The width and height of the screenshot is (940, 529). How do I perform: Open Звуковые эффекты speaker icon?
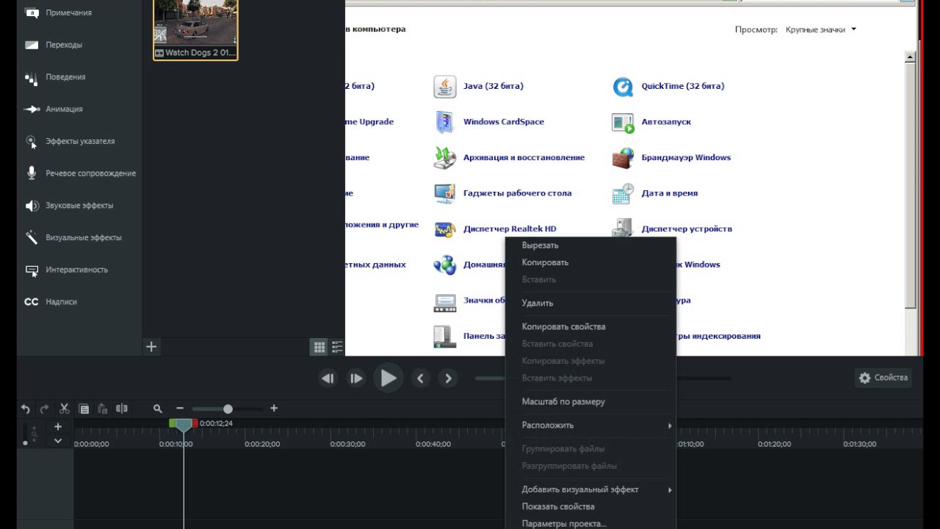[32, 206]
